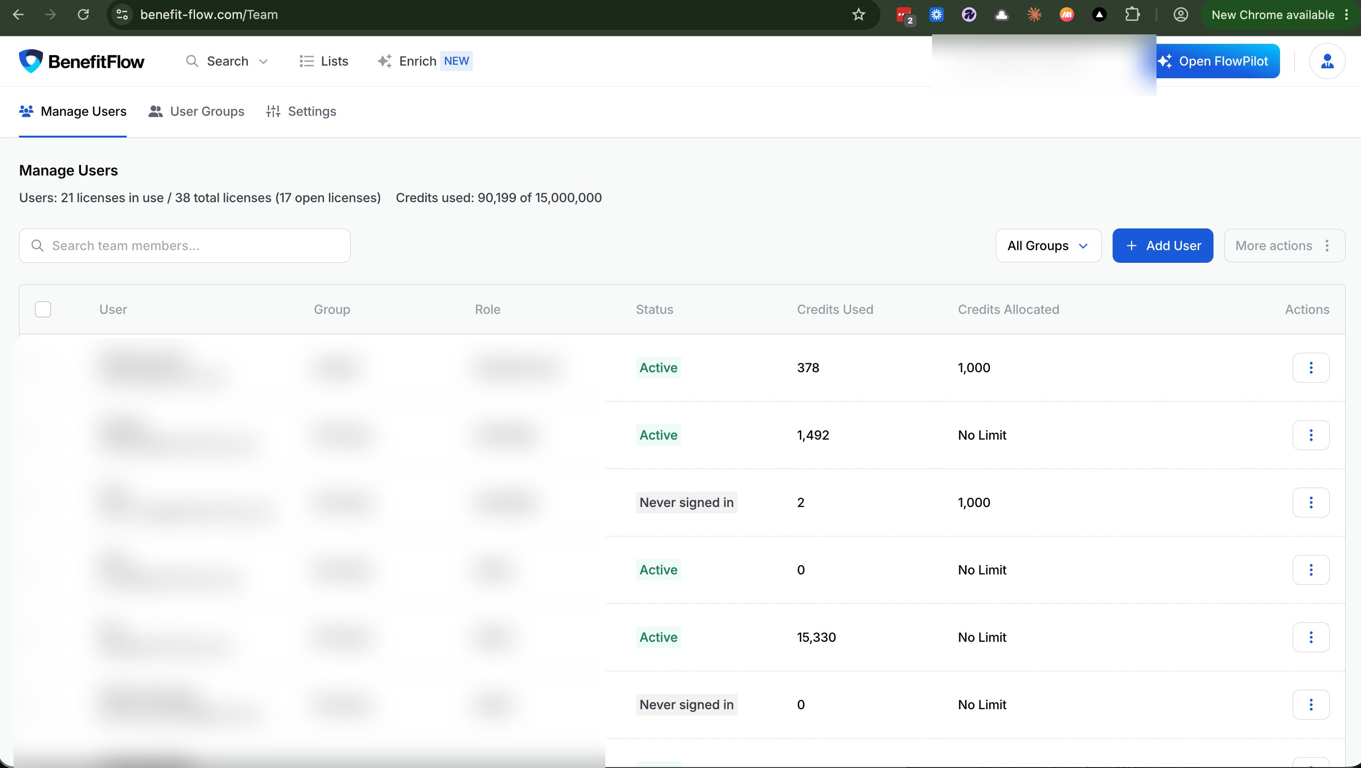Click the Status column header
This screenshot has height=768, width=1361.
(x=654, y=309)
